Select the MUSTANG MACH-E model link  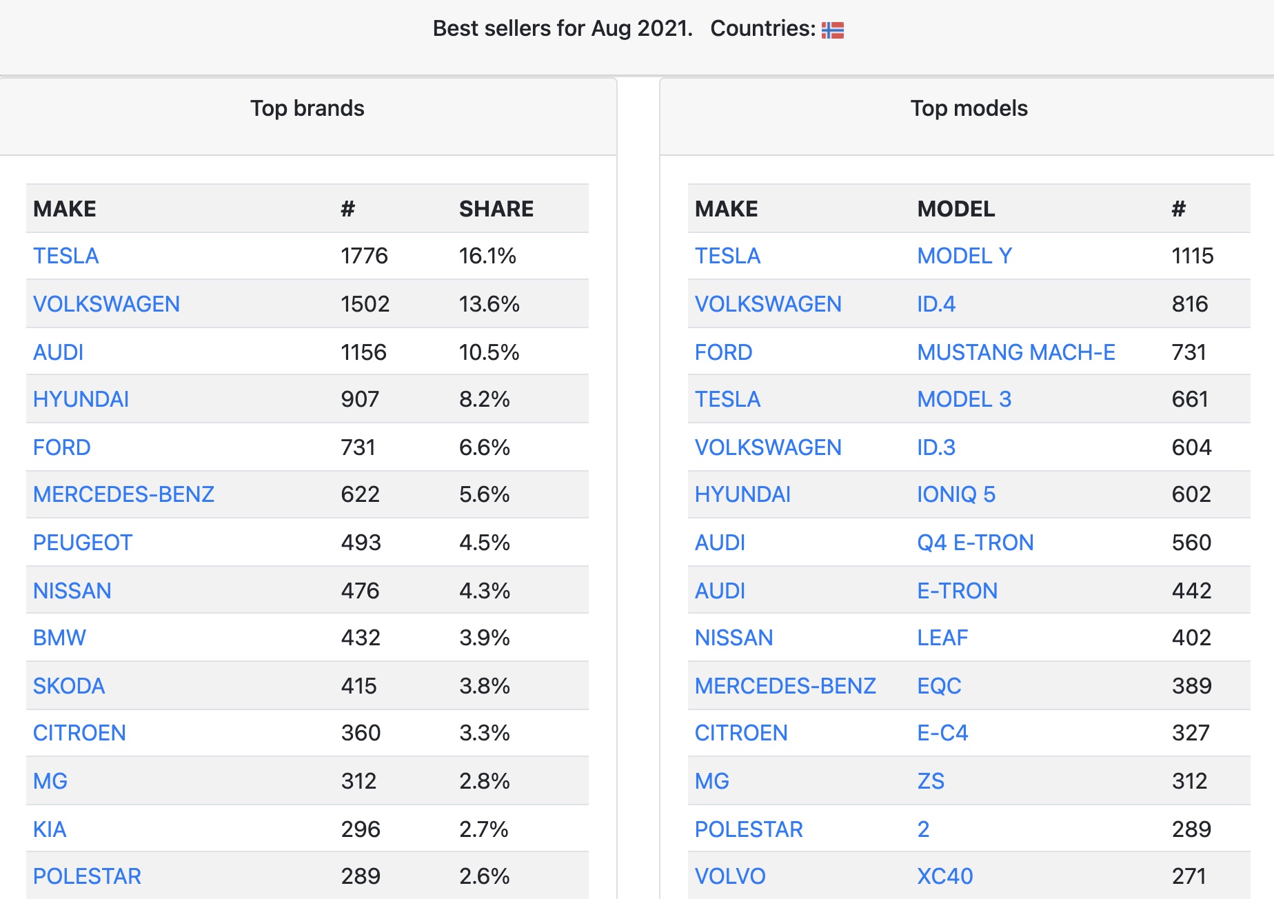pyautogui.click(x=1016, y=352)
